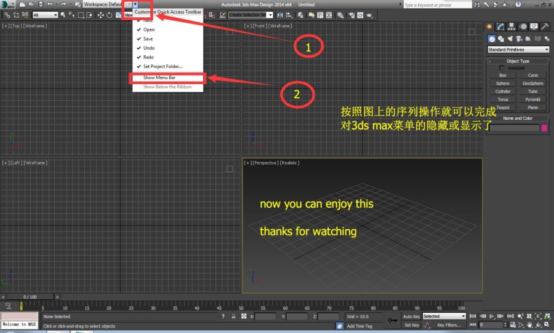Toggle the Open item in Quick Access menu
The image size is (554, 333).
coord(168,29)
